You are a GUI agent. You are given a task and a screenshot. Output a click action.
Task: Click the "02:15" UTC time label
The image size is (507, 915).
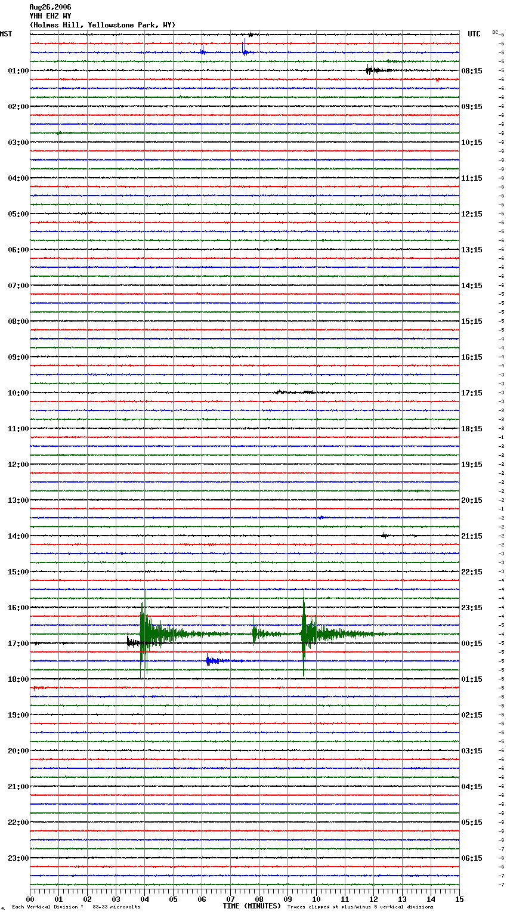click(472, 715)
